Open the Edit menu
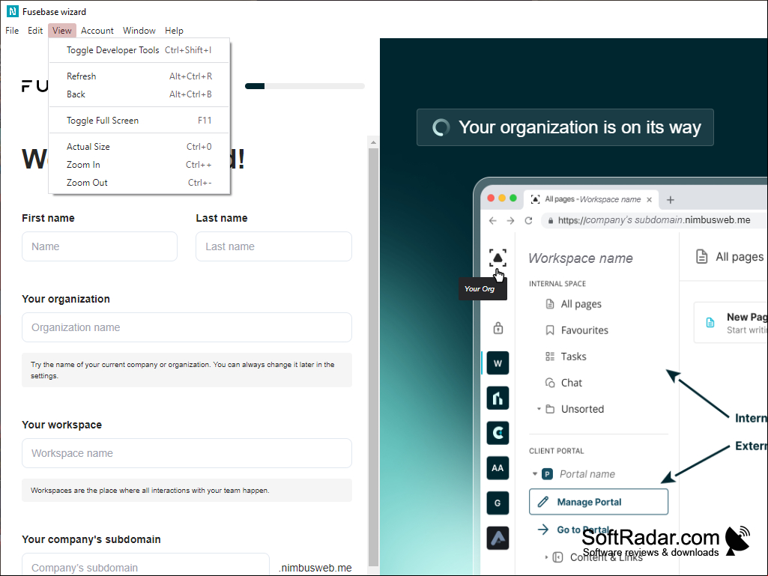The image size is (768, 576). (x=34, y=31)
